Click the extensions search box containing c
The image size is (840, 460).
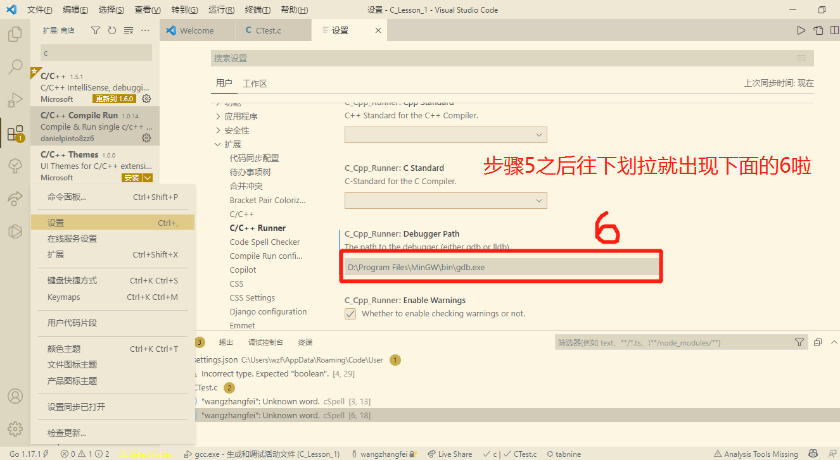(96, 53)
